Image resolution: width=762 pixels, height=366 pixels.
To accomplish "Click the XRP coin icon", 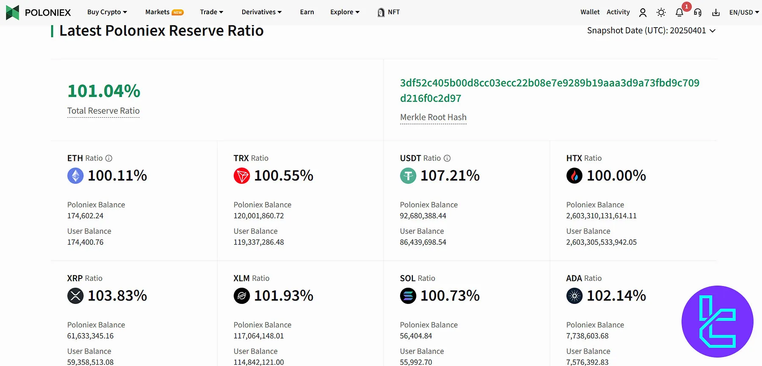I will 75,296.
